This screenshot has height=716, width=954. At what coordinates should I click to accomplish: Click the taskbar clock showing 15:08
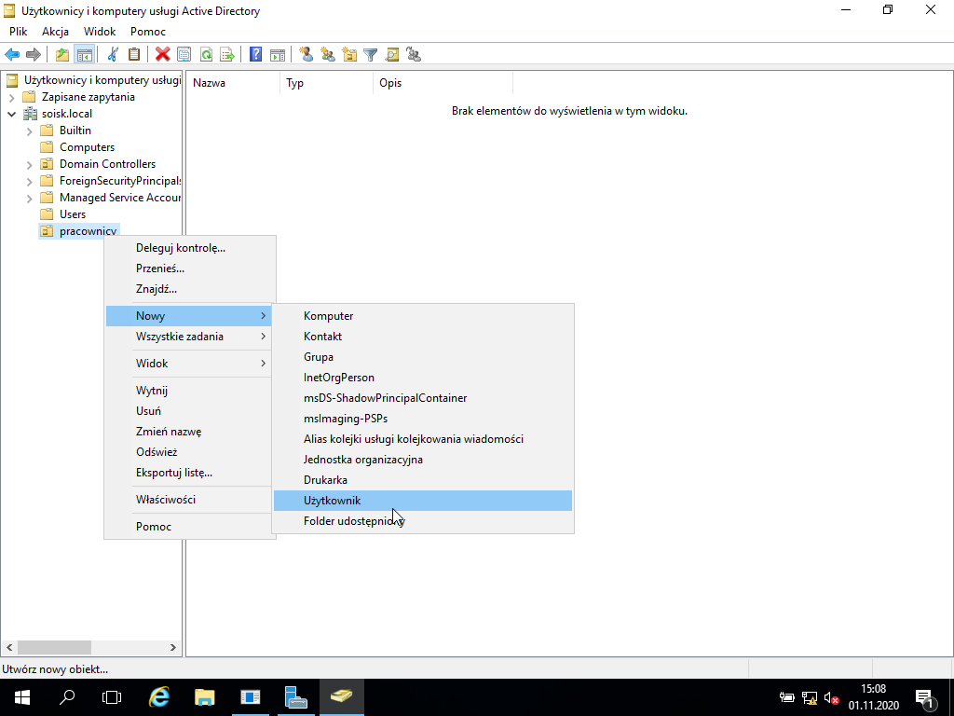point(874,697)
